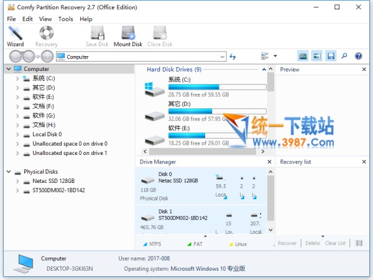Open the View menu

tap(45, 19)
